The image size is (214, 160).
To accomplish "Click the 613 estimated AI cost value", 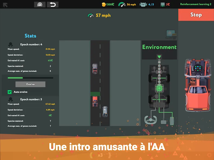I will click(x=50, y=61).
